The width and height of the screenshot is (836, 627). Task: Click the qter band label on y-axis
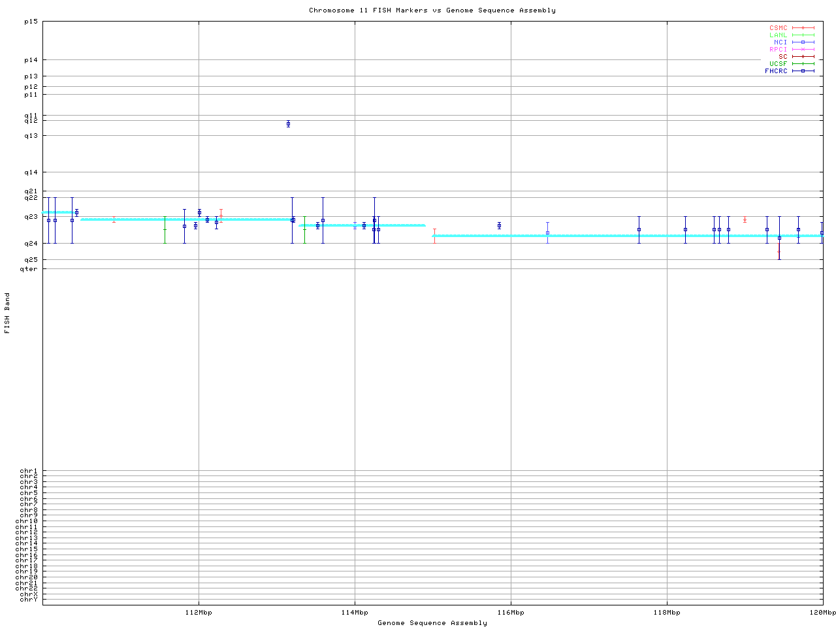[x=29, y=268]
